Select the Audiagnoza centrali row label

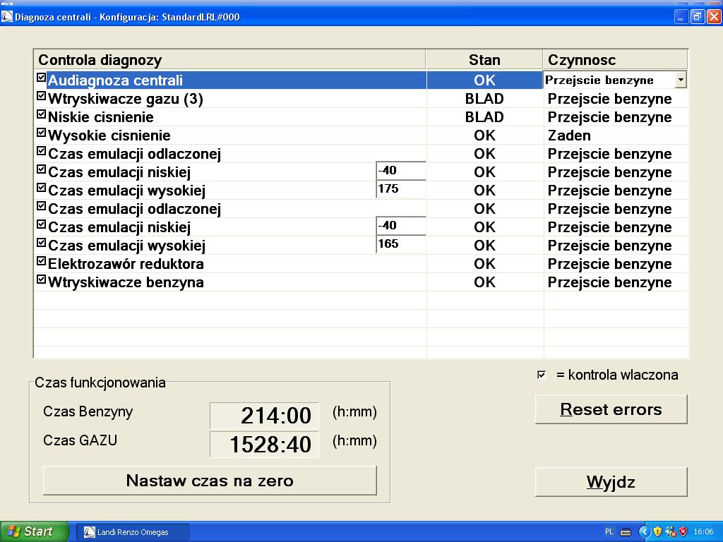point(115,80)
